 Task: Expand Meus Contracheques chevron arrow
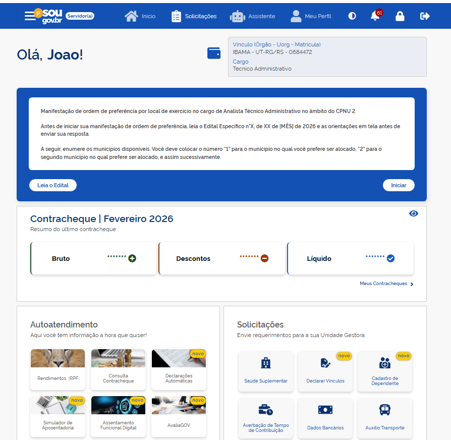pos(412,284)
